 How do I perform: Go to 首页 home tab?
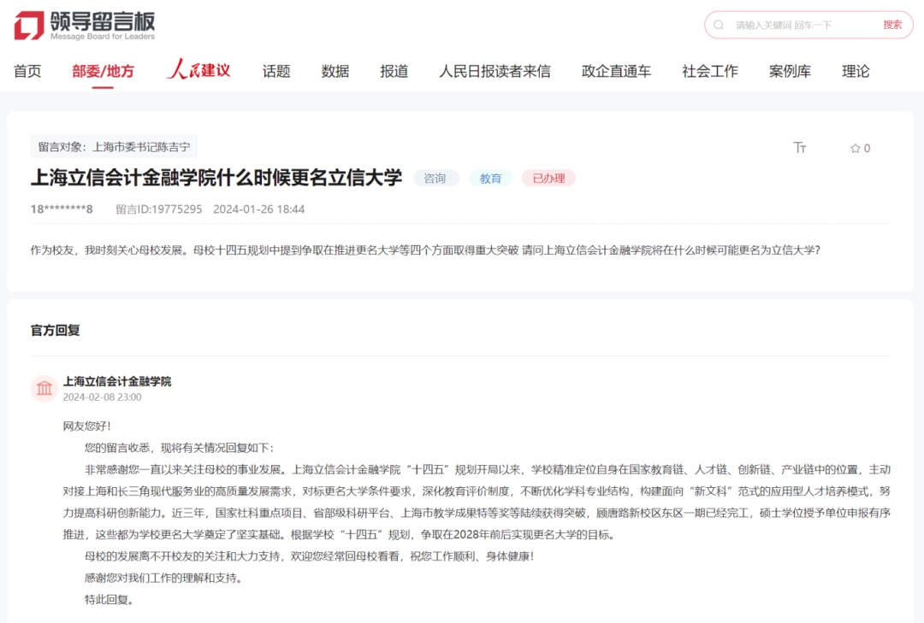tap(27, 71)
